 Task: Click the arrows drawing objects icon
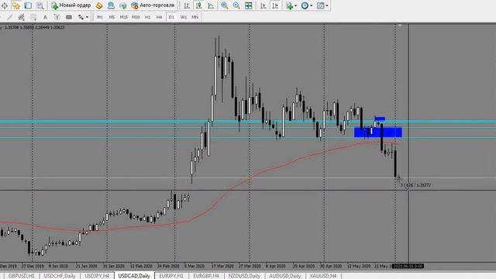point(81,17)
